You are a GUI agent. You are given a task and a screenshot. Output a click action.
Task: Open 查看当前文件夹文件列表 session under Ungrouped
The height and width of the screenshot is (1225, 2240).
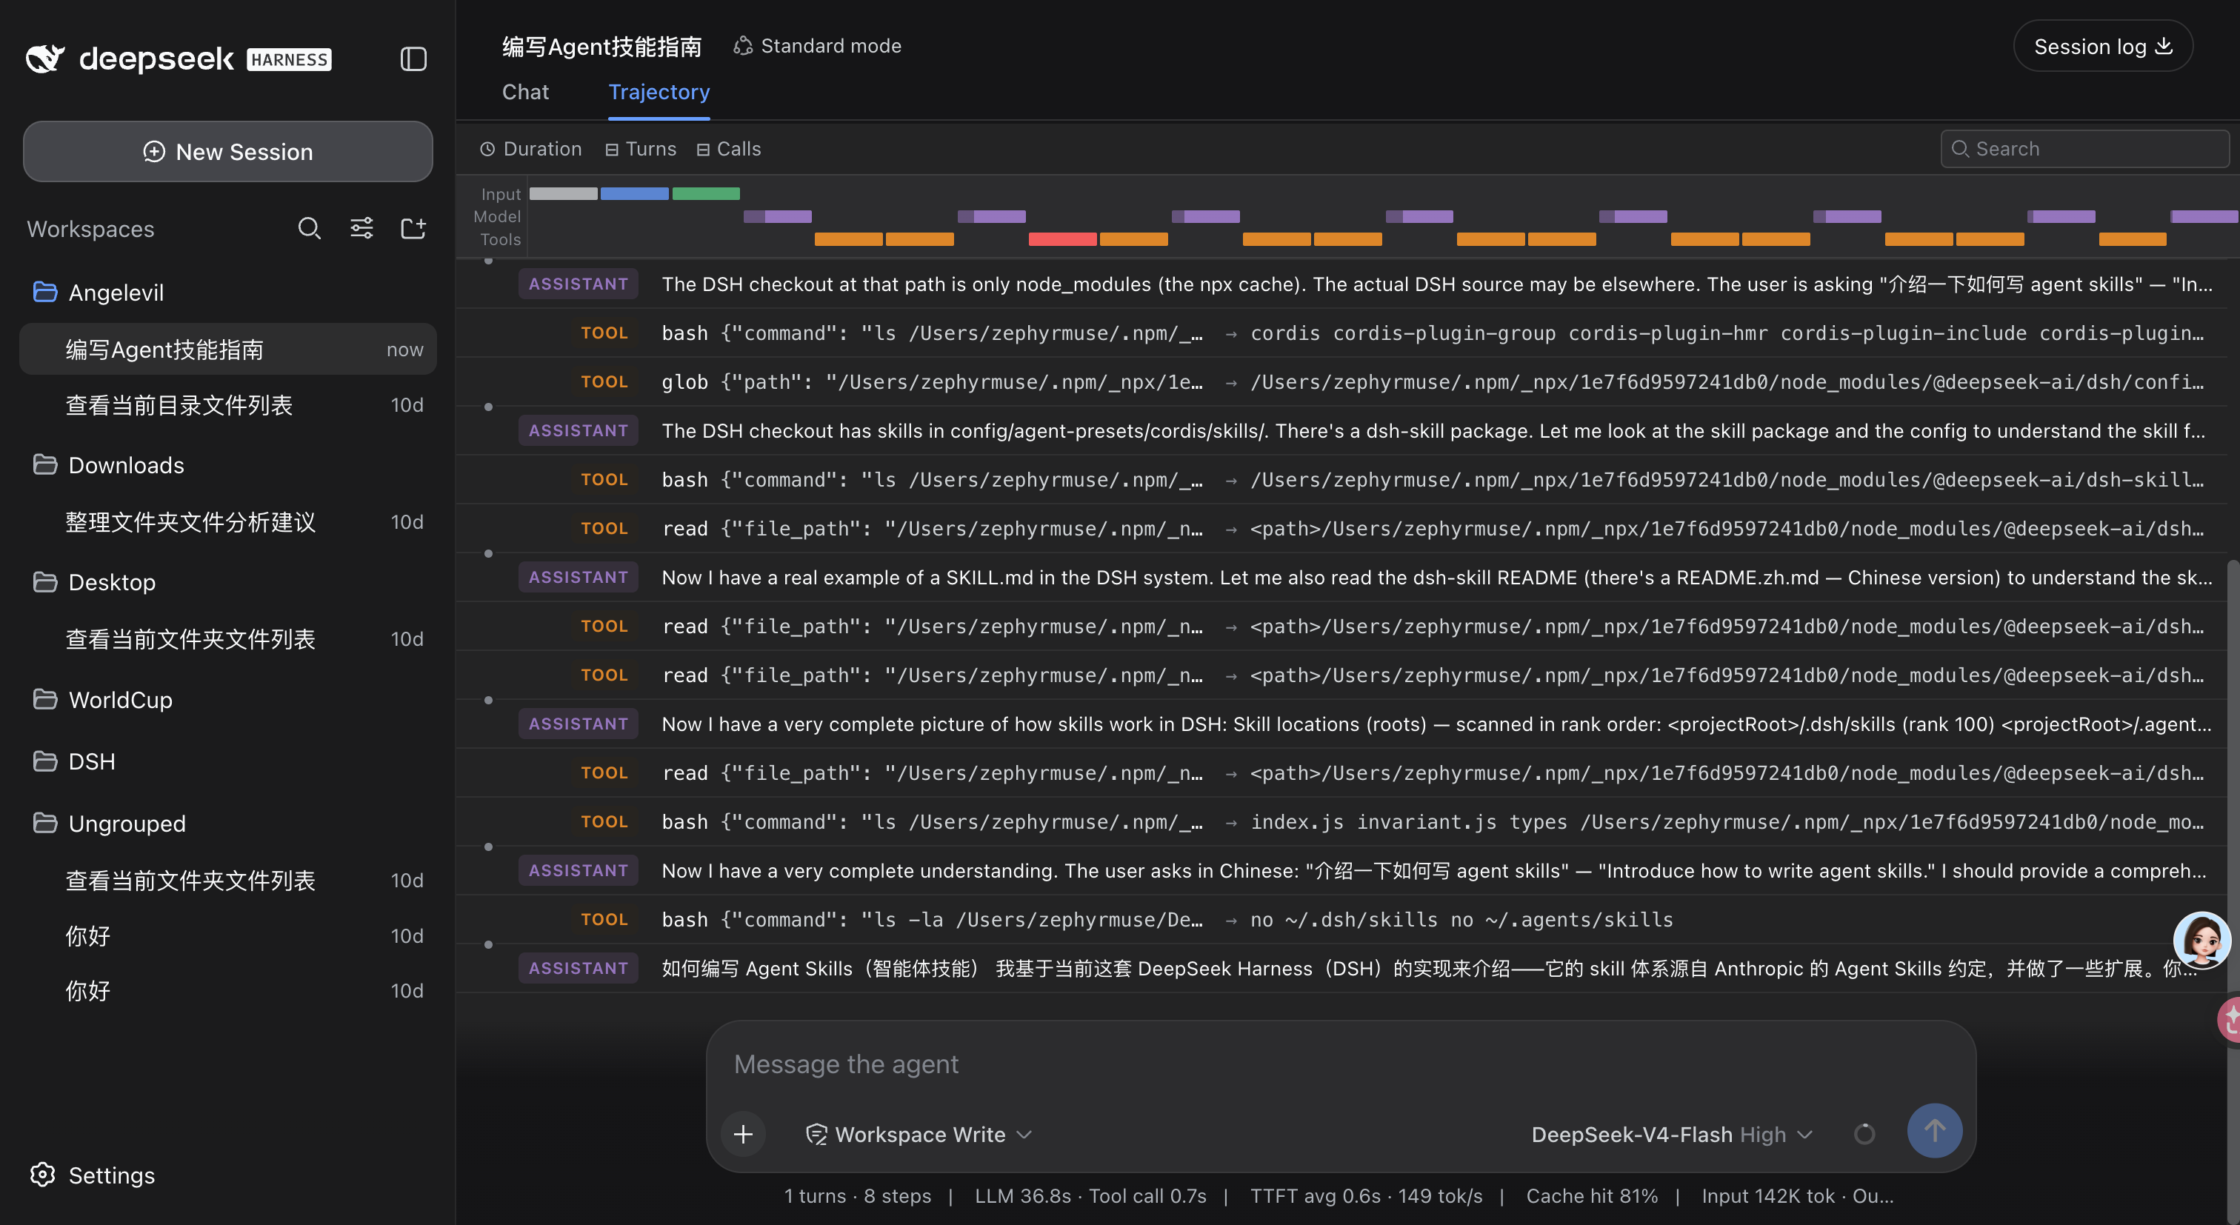point(228,881)
